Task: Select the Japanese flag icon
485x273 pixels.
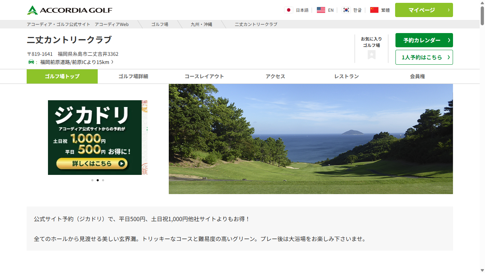Action: [x=289, y=10]
